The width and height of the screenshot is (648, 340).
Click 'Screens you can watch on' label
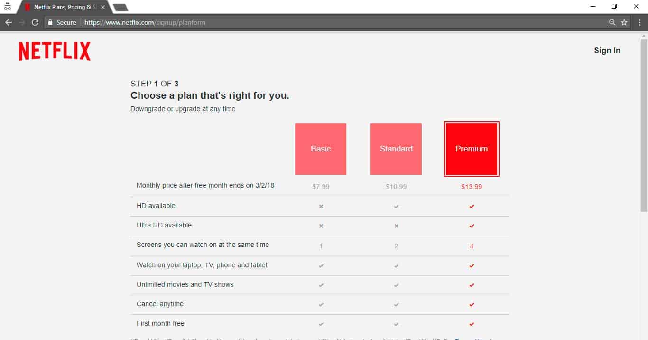203,245
